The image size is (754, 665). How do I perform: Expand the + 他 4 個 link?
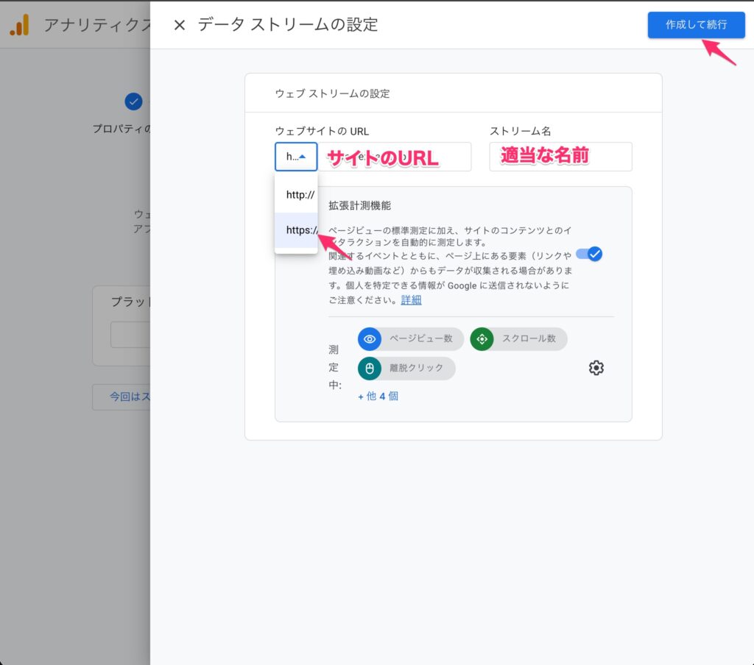(378, 396)
